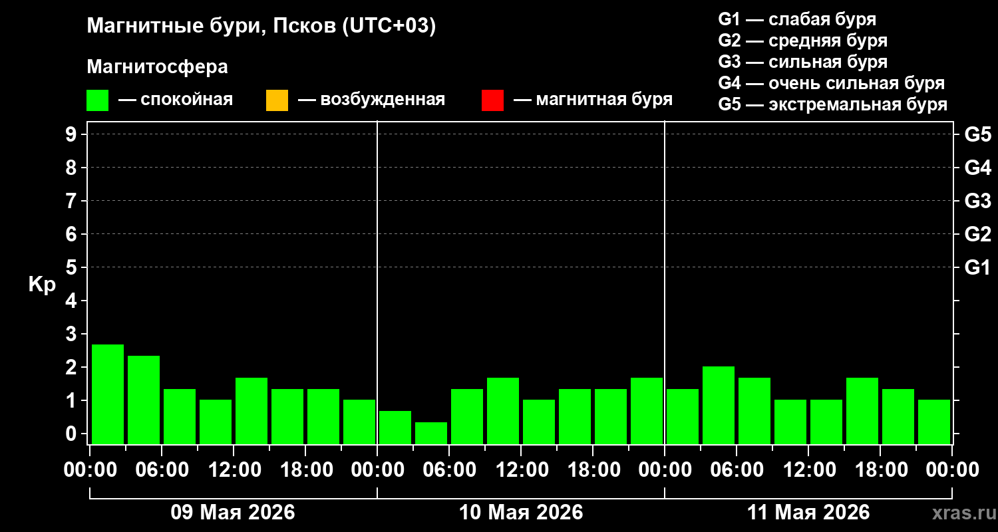This screenshot has width=998, height=532.
Task: Click the G4 очень сильная буря legend text
Action: [832, 83]
